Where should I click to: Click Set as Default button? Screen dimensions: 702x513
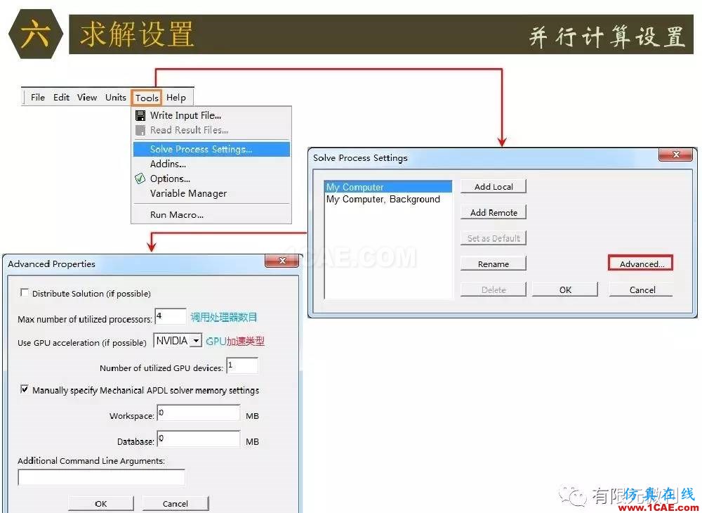494,238
